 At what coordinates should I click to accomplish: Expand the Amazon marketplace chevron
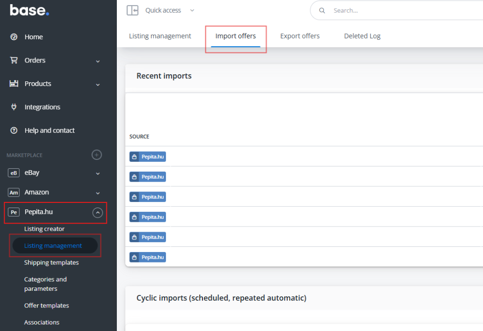point(97,193)
